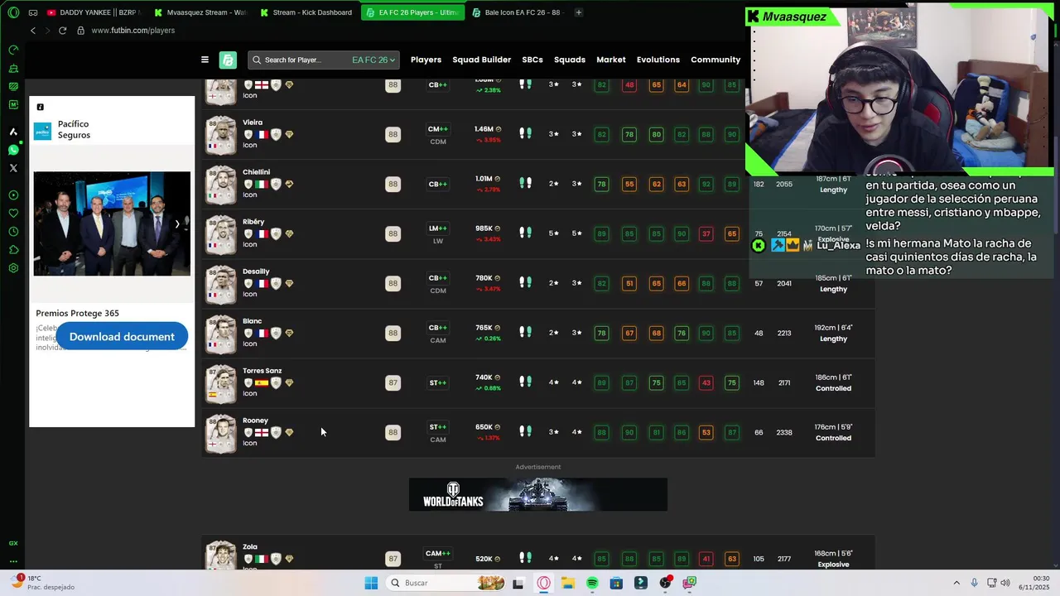Viewport: 1060px width, 596px height.
Task: Click the 87 rating badge in Torres Sanz row
Action: click(x=393, y=382)
